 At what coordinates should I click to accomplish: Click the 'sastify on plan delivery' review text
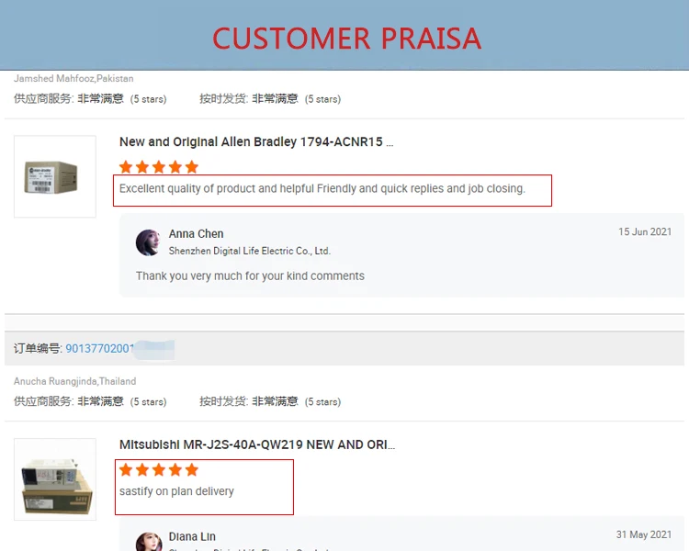pos(176,491)
